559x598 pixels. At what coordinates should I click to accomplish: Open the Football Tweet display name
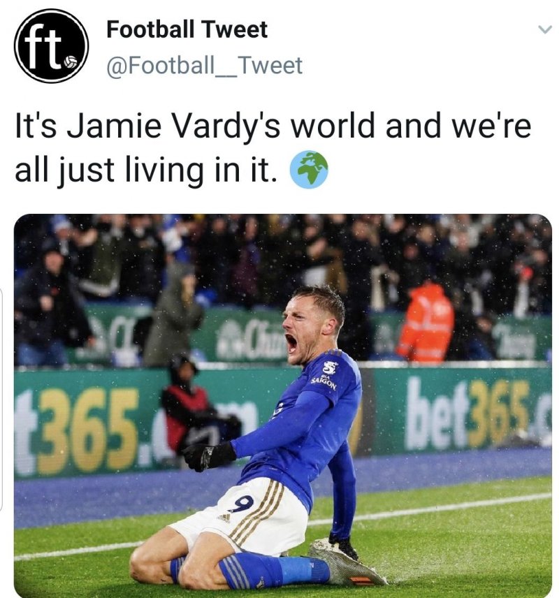pos(187,29)
